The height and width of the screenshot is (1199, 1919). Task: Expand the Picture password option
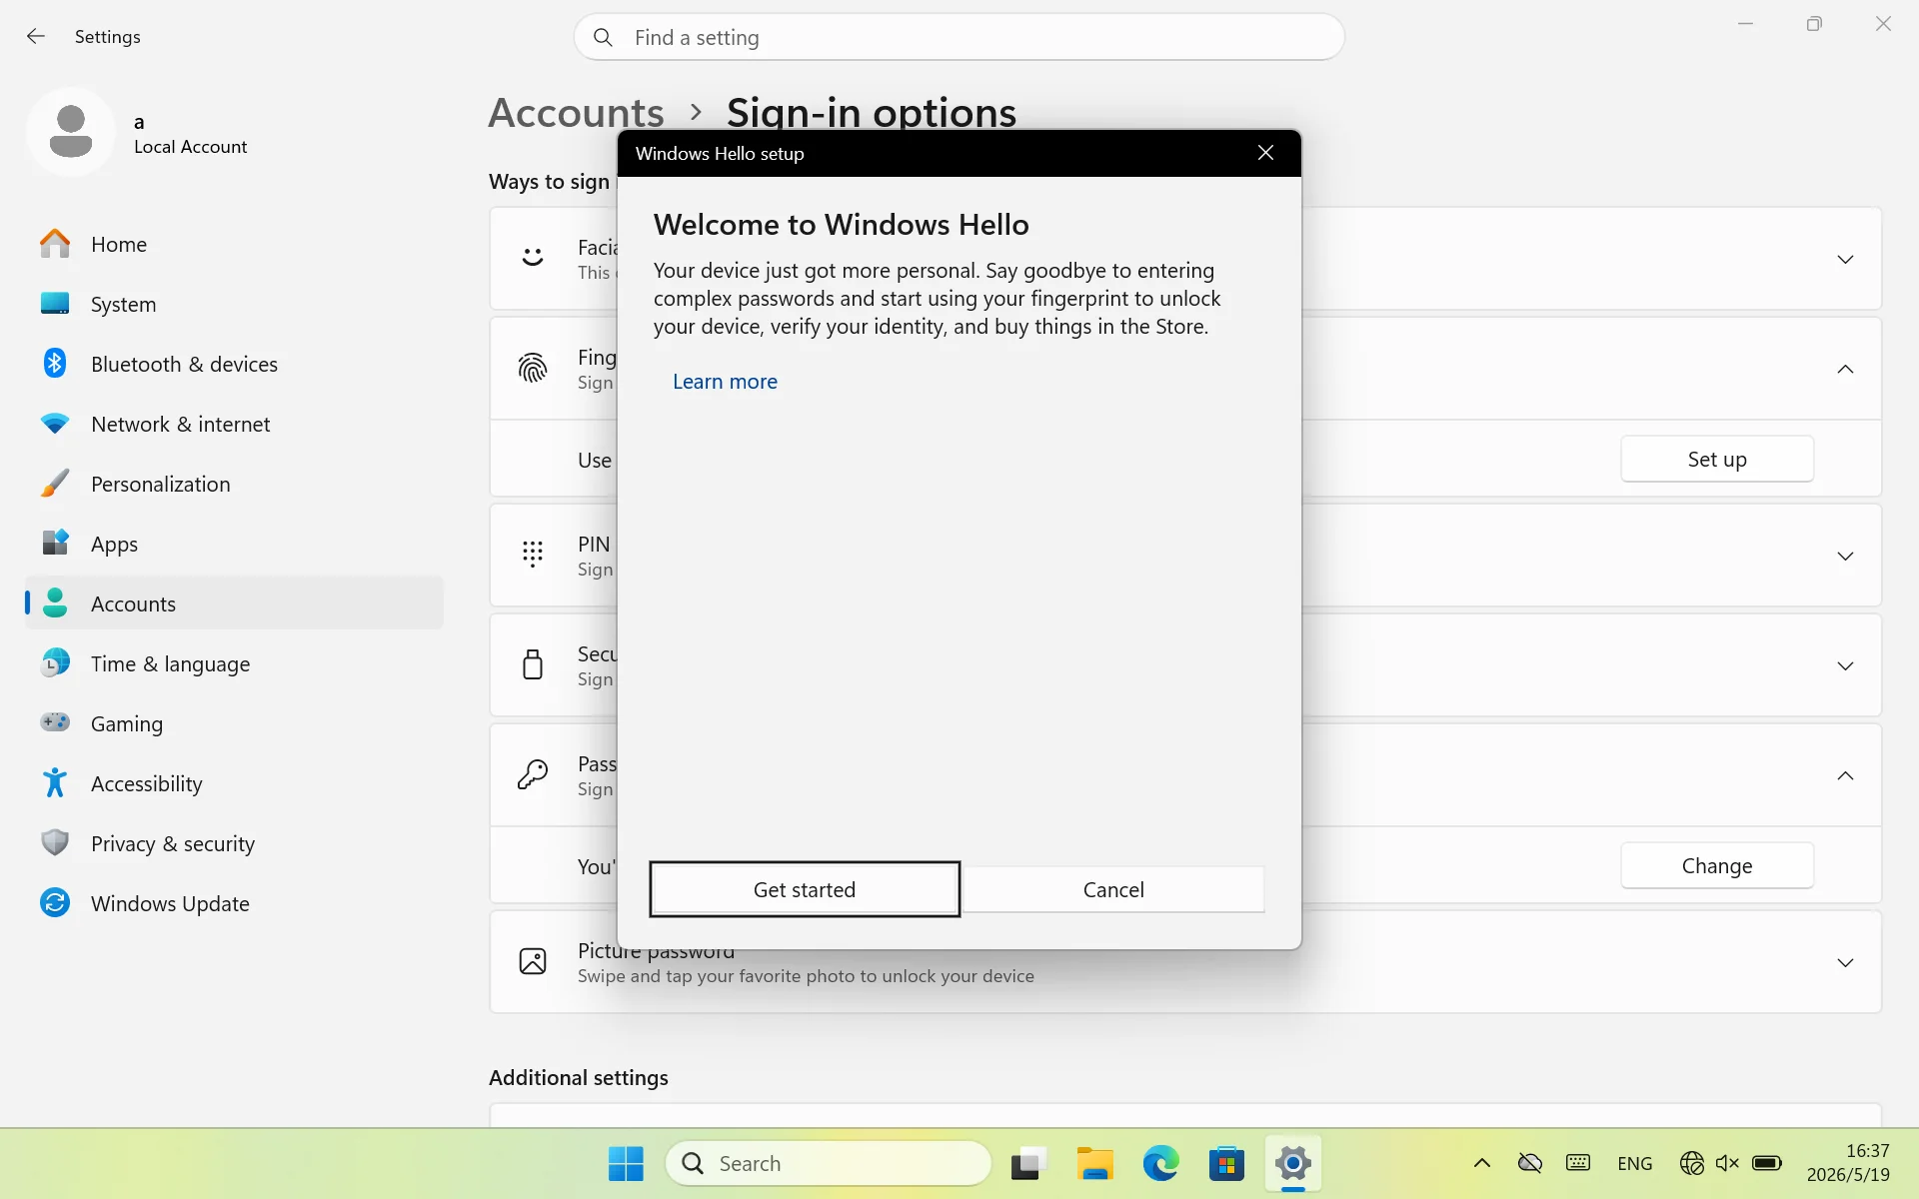[x=1845, y=963]
